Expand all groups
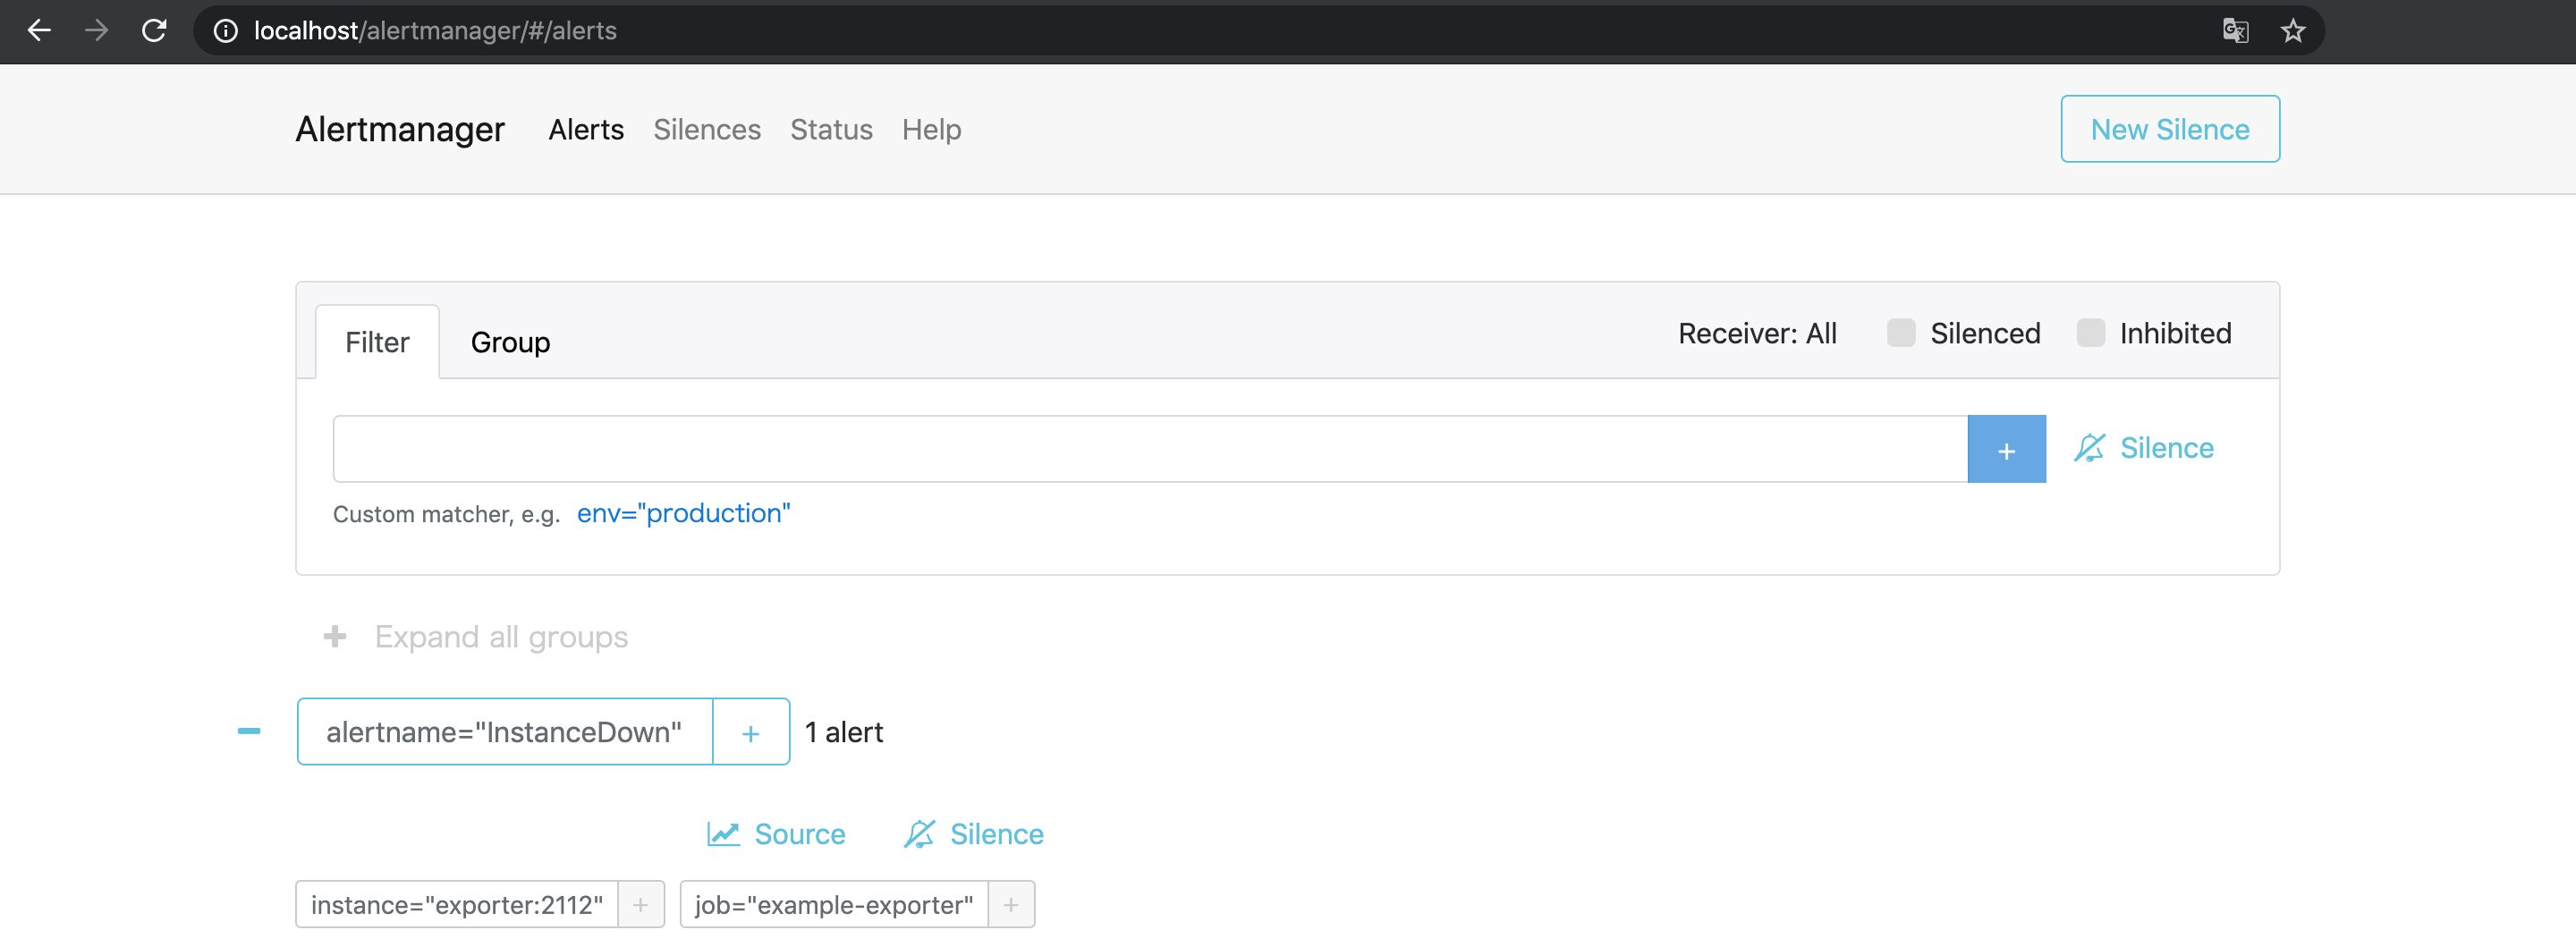Viewport: 2576px width, 947px height. pyautogui.click(x=476, y=637)
